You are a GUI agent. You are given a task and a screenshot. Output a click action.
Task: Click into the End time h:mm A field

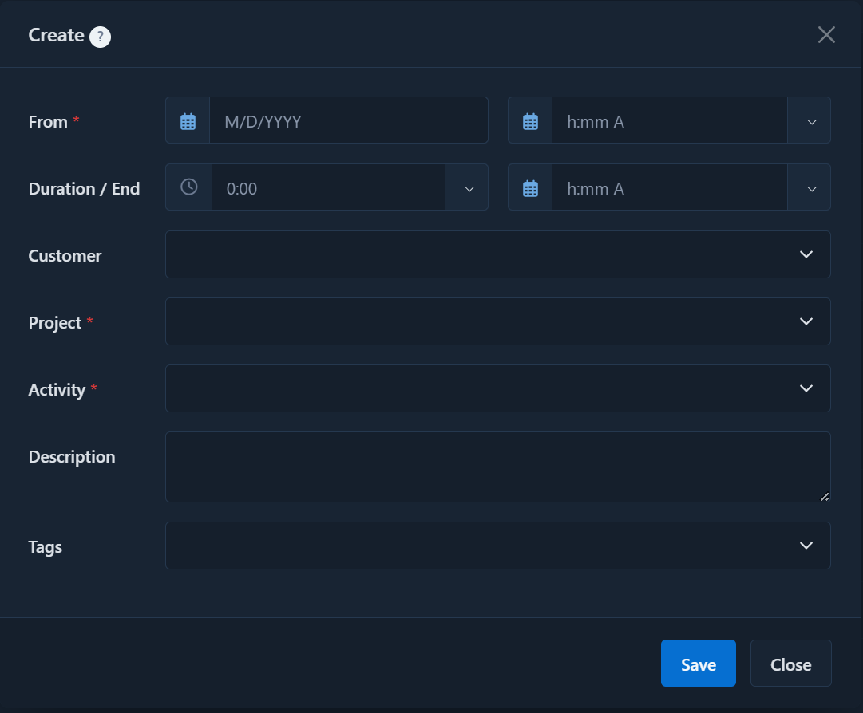669,188
